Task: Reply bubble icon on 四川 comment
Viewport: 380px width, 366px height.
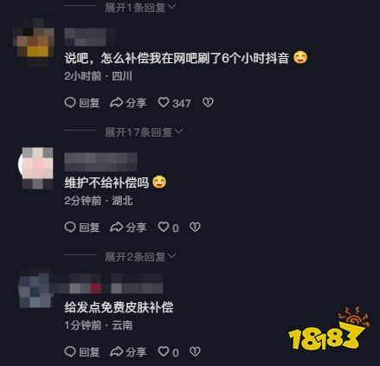Action: pyautogui.click(x=70, y=102)
